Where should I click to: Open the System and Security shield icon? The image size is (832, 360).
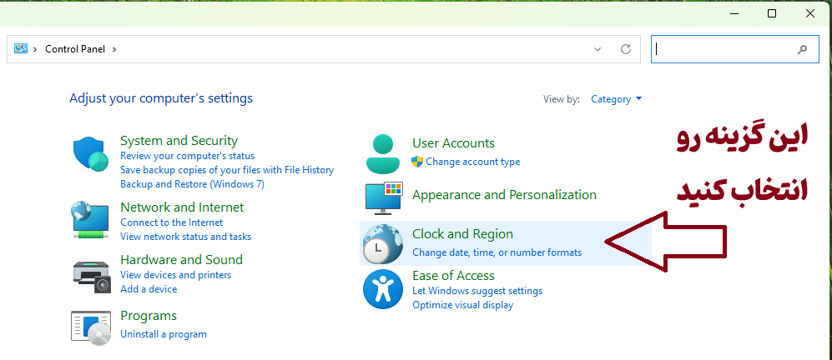[x=91, y=154]
